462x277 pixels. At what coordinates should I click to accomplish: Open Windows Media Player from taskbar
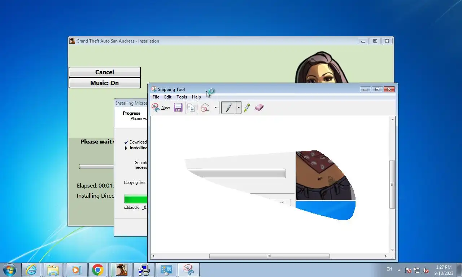(75, 270)
